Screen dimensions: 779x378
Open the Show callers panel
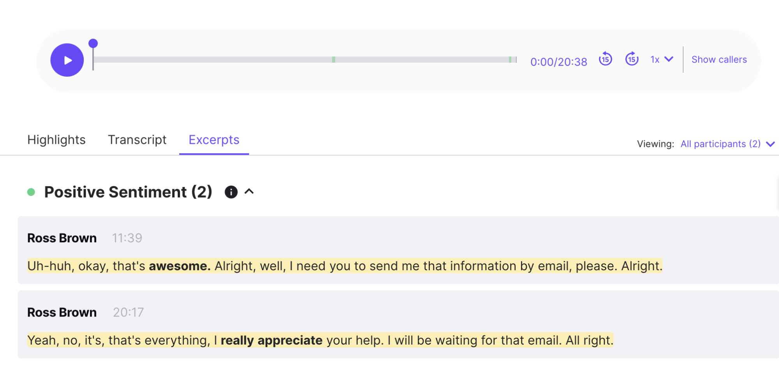[719, 59]
